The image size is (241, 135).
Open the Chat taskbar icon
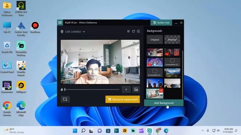100,131
